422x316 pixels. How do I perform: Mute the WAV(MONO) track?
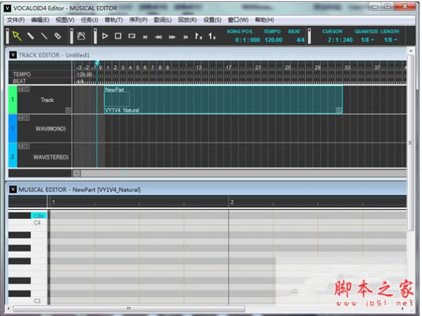coord(20,118)
